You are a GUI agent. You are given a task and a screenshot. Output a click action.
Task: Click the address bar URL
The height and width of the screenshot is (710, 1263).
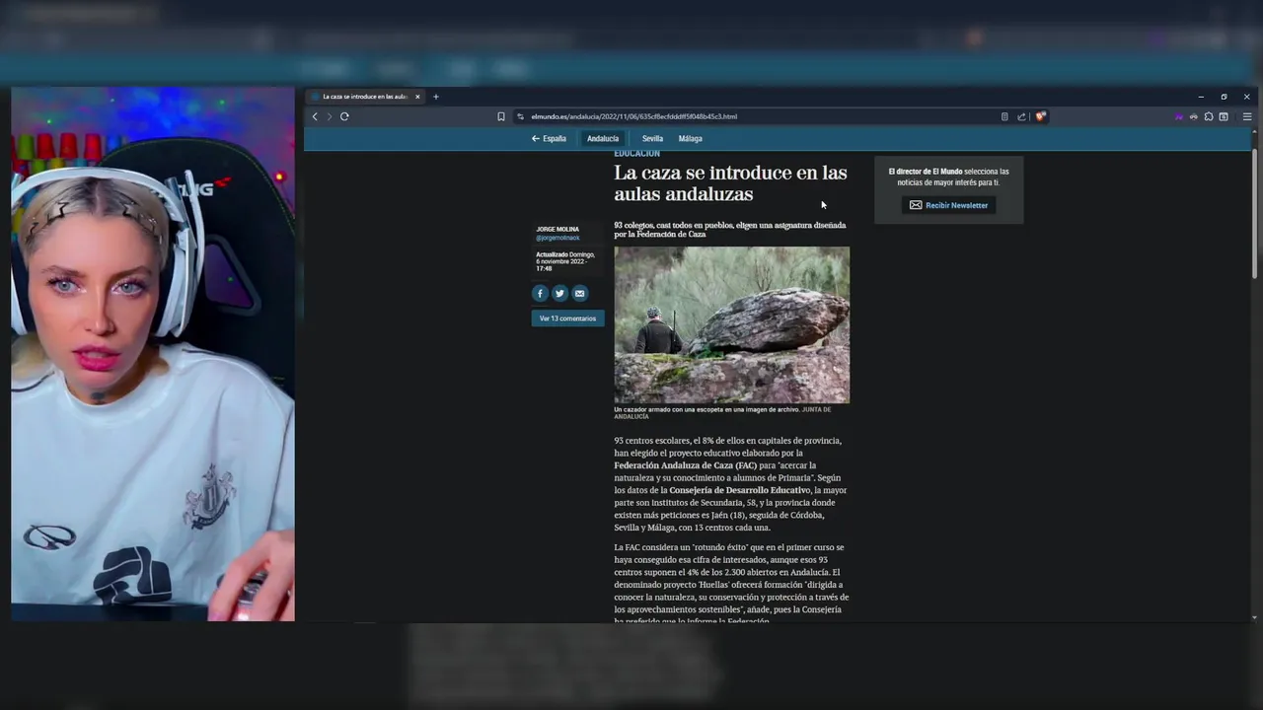[633, 116]
